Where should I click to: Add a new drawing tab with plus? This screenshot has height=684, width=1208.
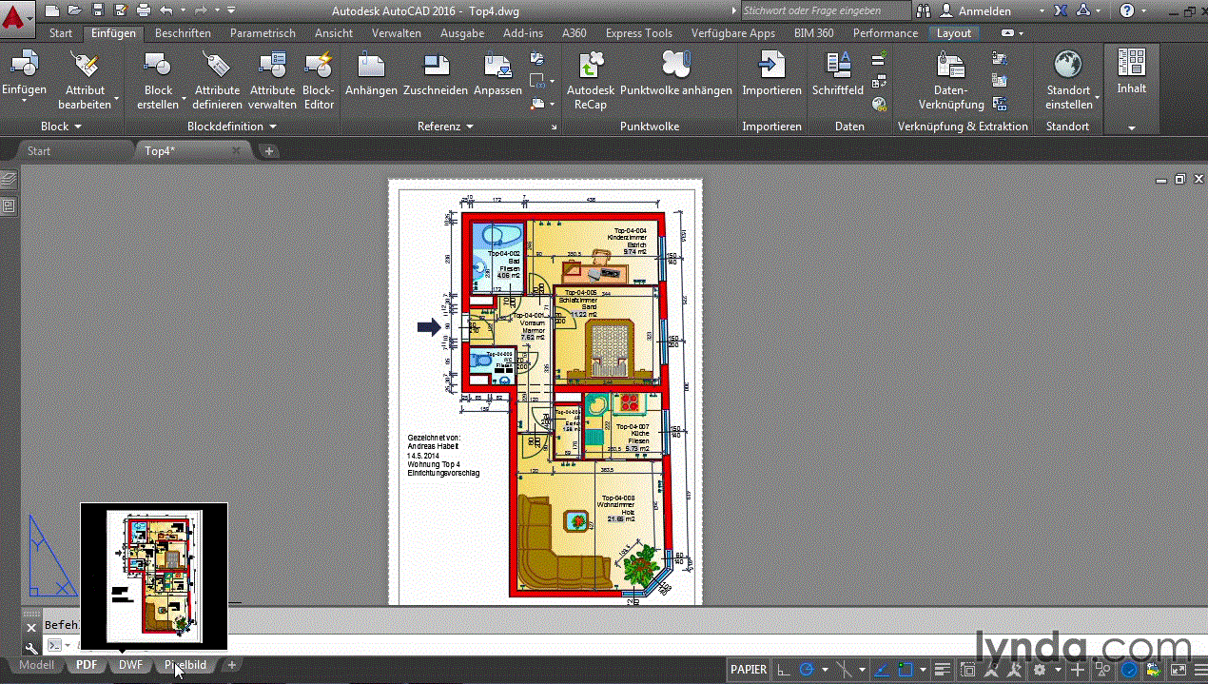pyautogui.click(x=269, y=150)
